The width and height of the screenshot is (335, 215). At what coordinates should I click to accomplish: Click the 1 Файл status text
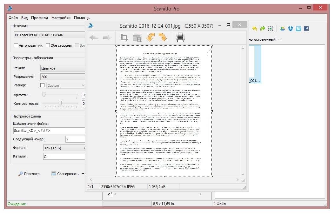220,204
